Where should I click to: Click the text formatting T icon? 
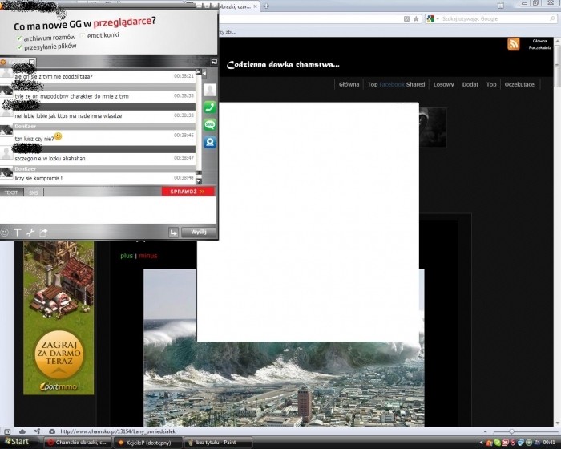(x=18, y=233)
